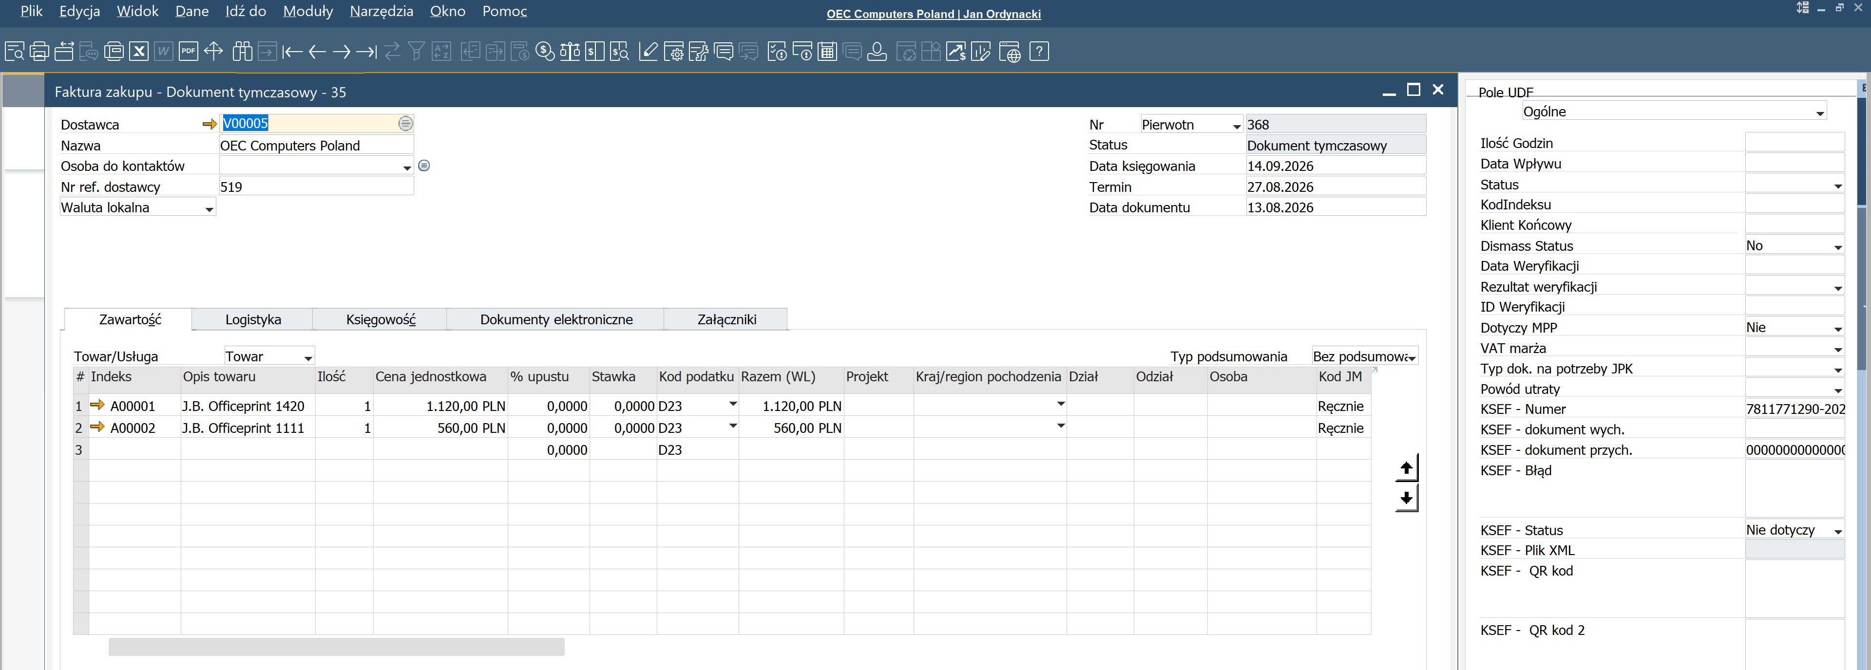Open gross profit dollar-coin icon

[545, 52]
